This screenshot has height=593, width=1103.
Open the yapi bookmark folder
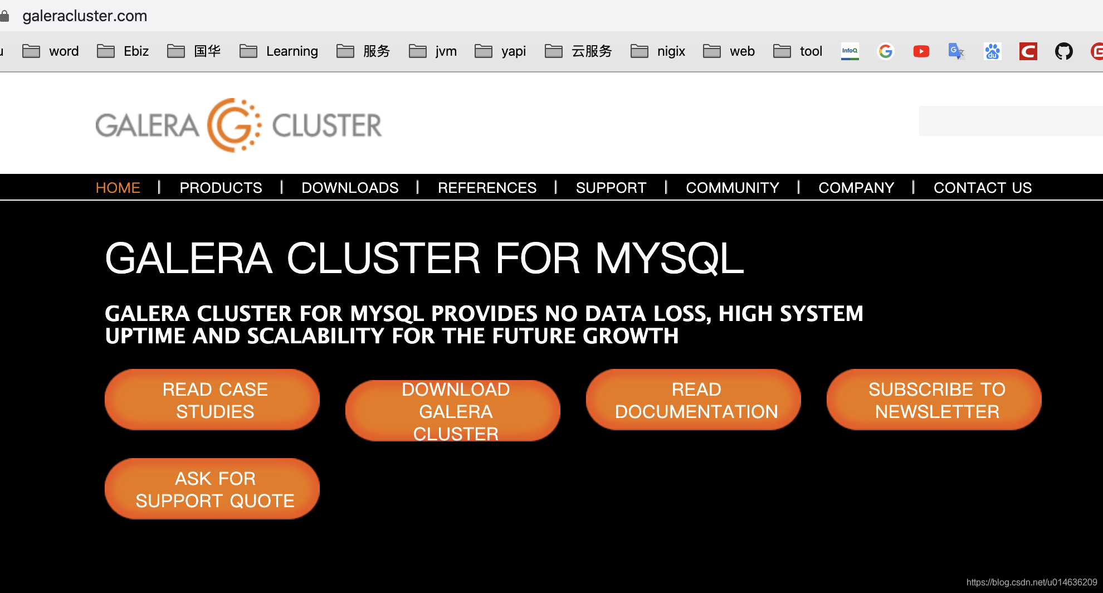[500, 51]
